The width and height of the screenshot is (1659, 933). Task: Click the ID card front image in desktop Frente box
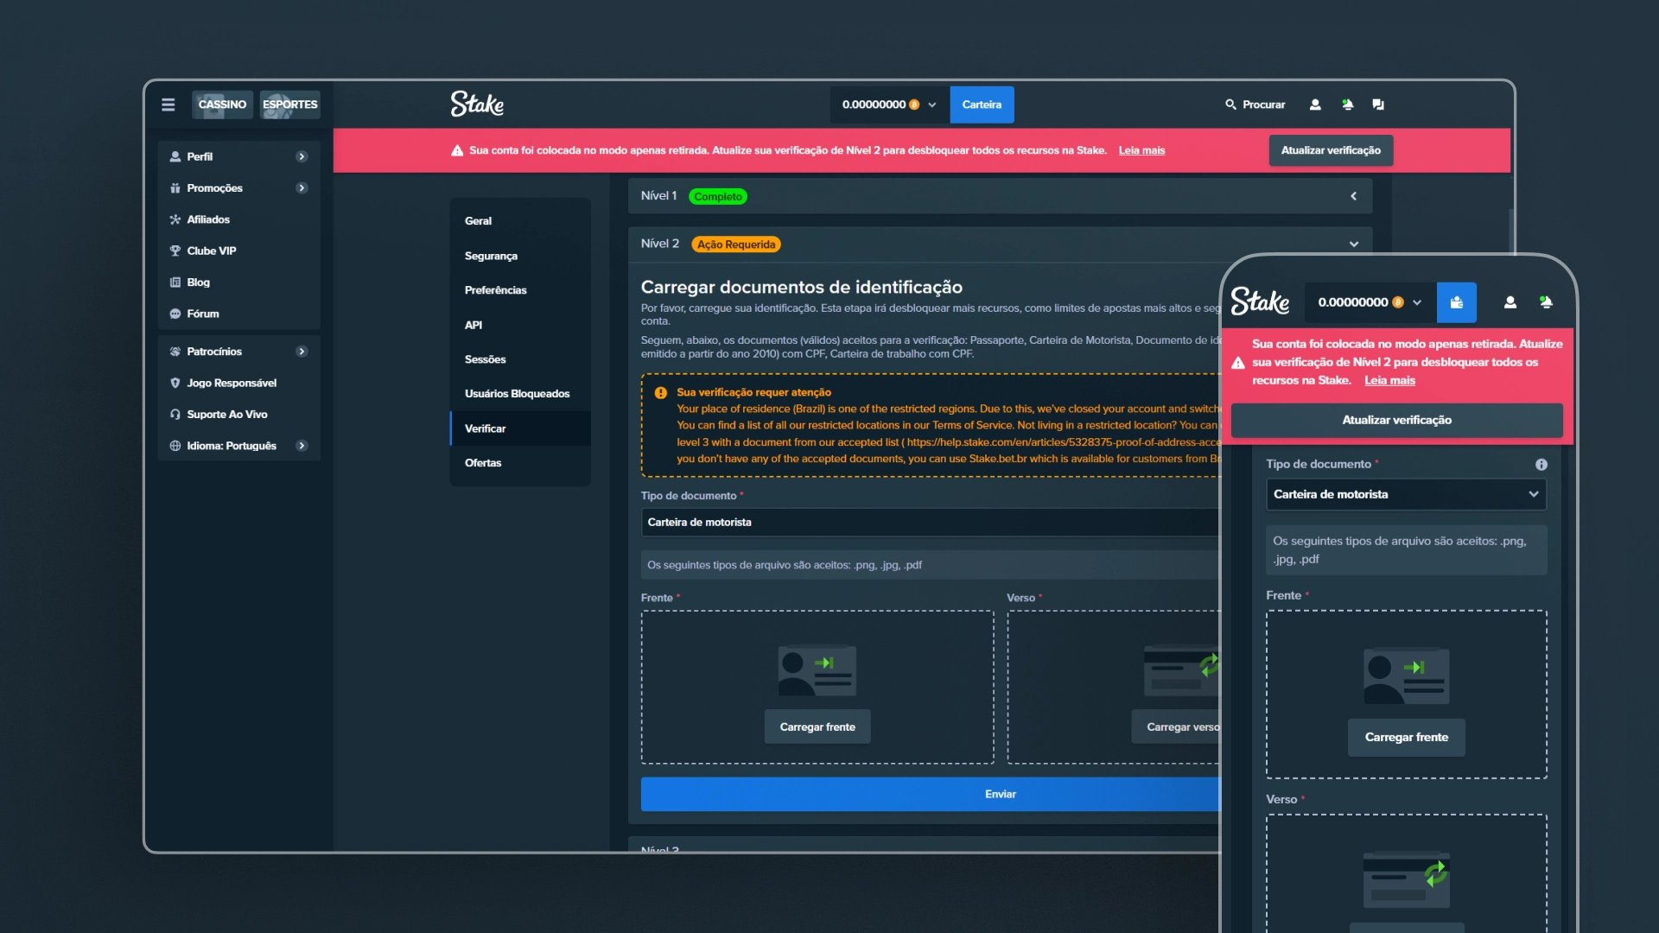[x=817, y=670]
